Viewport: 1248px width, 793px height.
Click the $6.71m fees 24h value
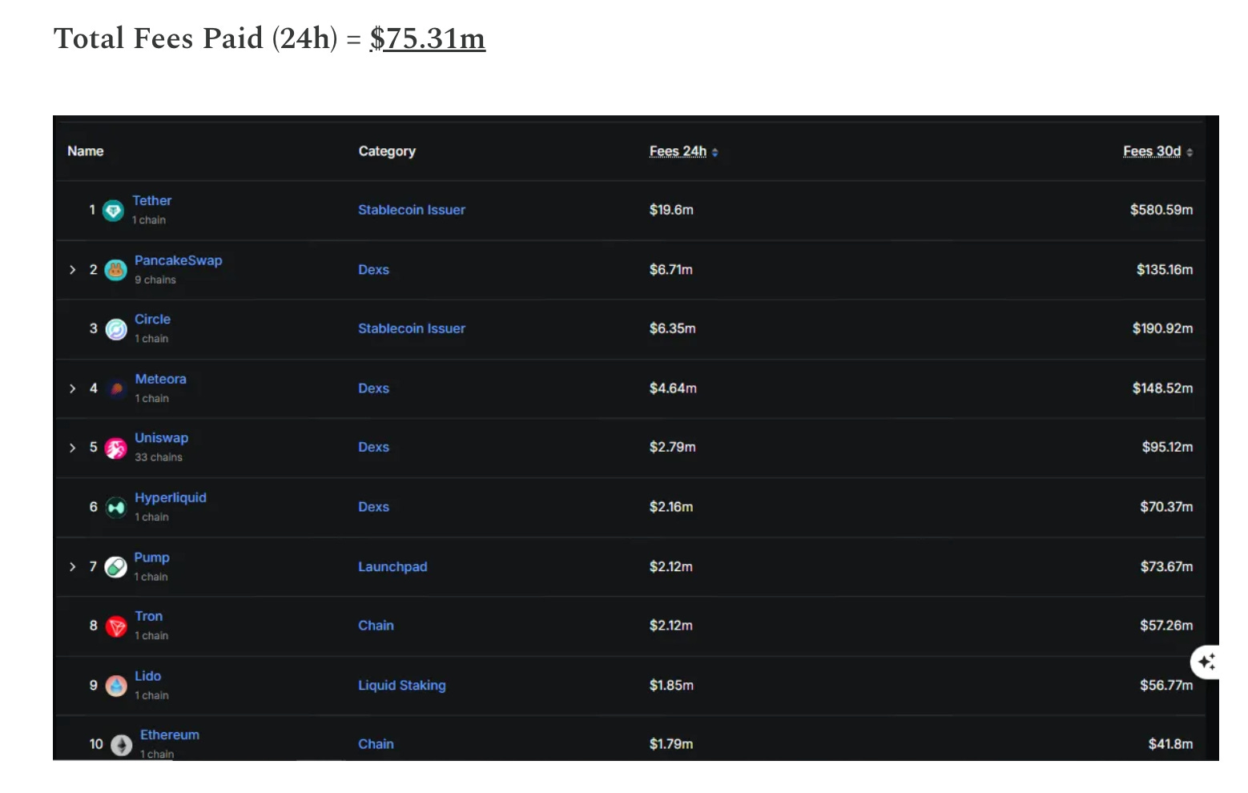coord(671,270)
